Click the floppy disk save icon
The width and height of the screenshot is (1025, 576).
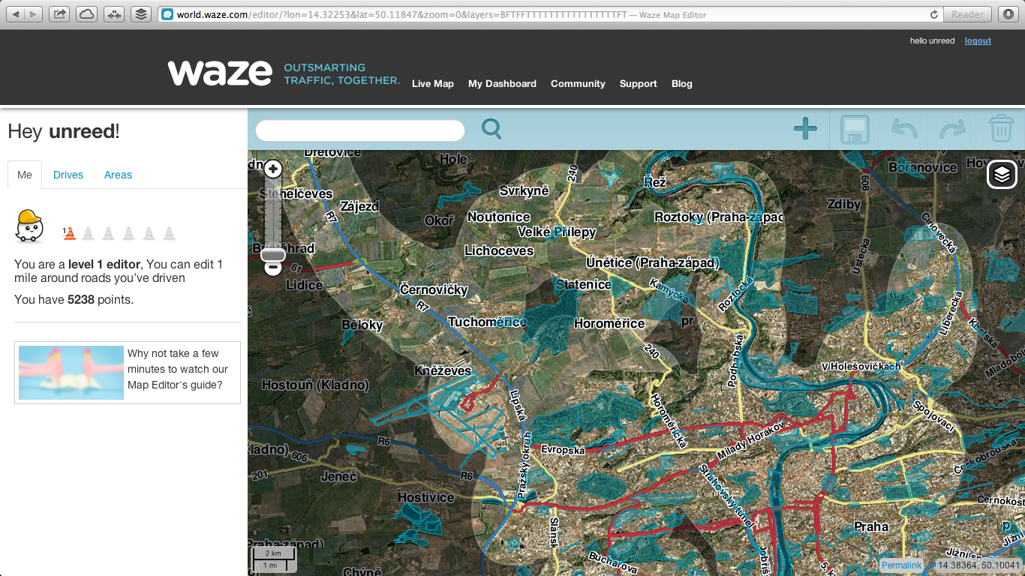click(x=855, y=129)
